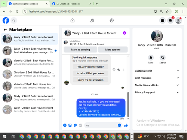The width and height of the screenshot is (187, 140).
Task: Bookmark this page with the star
Action: (x=167, y=12)
